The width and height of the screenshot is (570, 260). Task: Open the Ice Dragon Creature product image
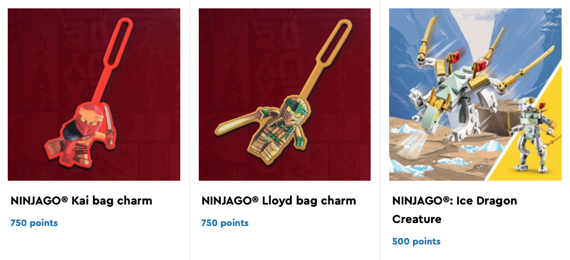pyautogui.click(x=476, y=94)
